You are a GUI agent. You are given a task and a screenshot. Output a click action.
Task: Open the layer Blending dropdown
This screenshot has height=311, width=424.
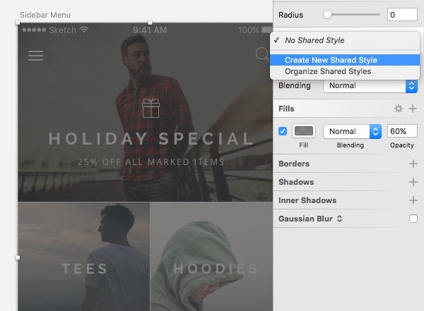coord(370,86)
